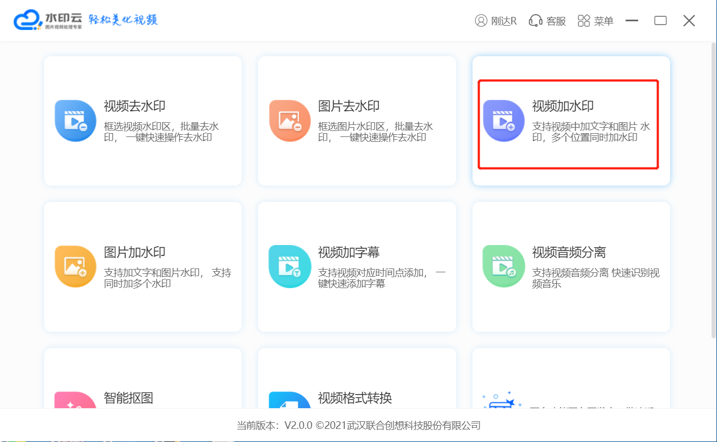The image size is (717, 442).
Task: Select the 视频格式转换 title
Action: pyautogui.click(x=355, y=398)
